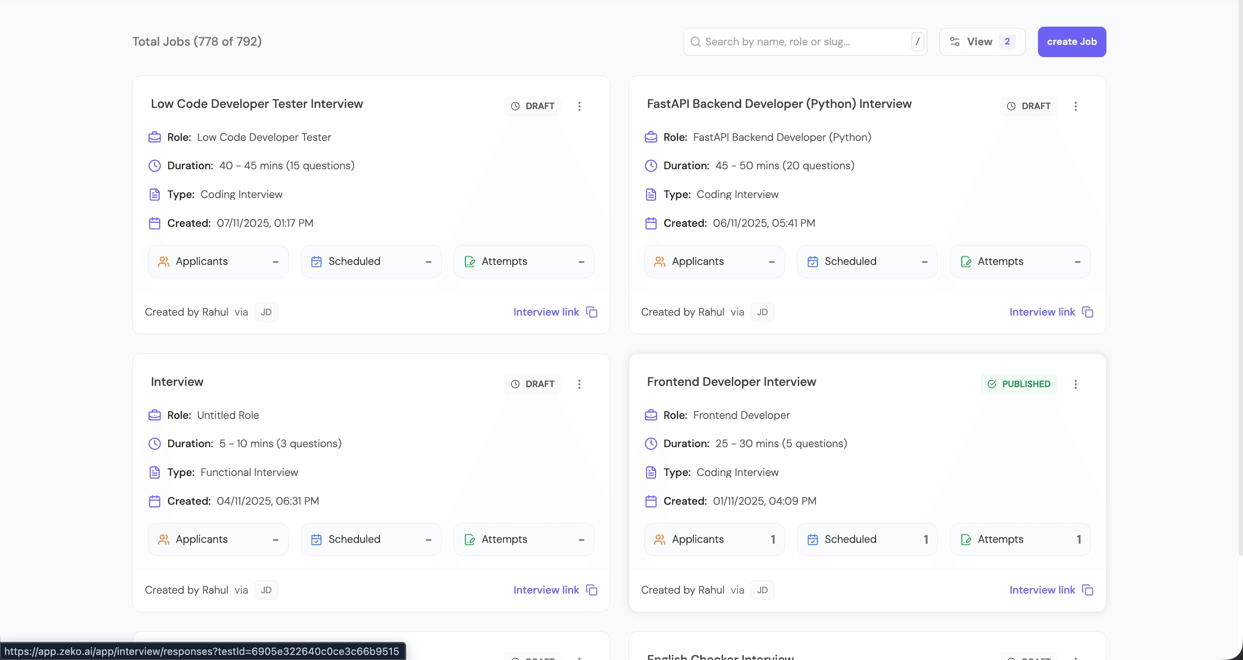
Task: Click the calendar Created icon on Low Code card
Action: click(154, 223)
